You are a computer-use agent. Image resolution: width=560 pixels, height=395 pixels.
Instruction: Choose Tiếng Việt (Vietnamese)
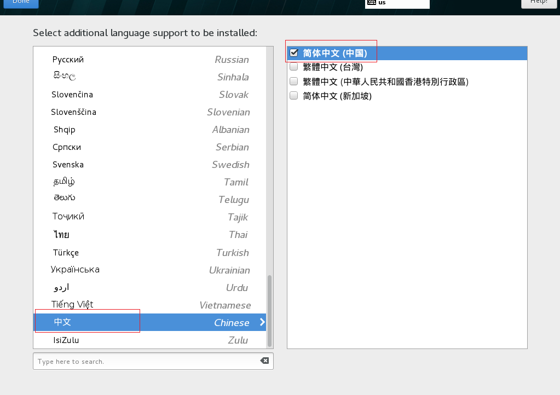point(150,305)
